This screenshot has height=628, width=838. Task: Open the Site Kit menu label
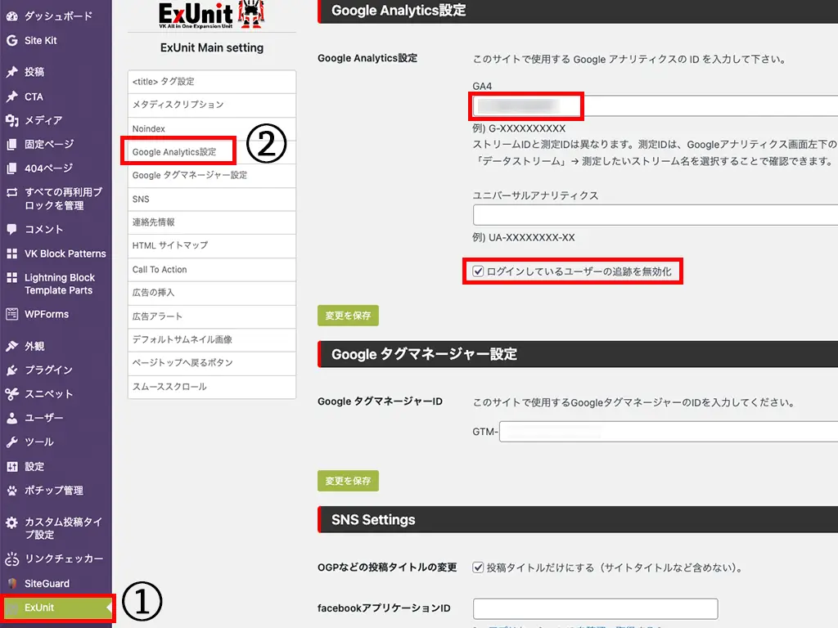click(41, 41)
